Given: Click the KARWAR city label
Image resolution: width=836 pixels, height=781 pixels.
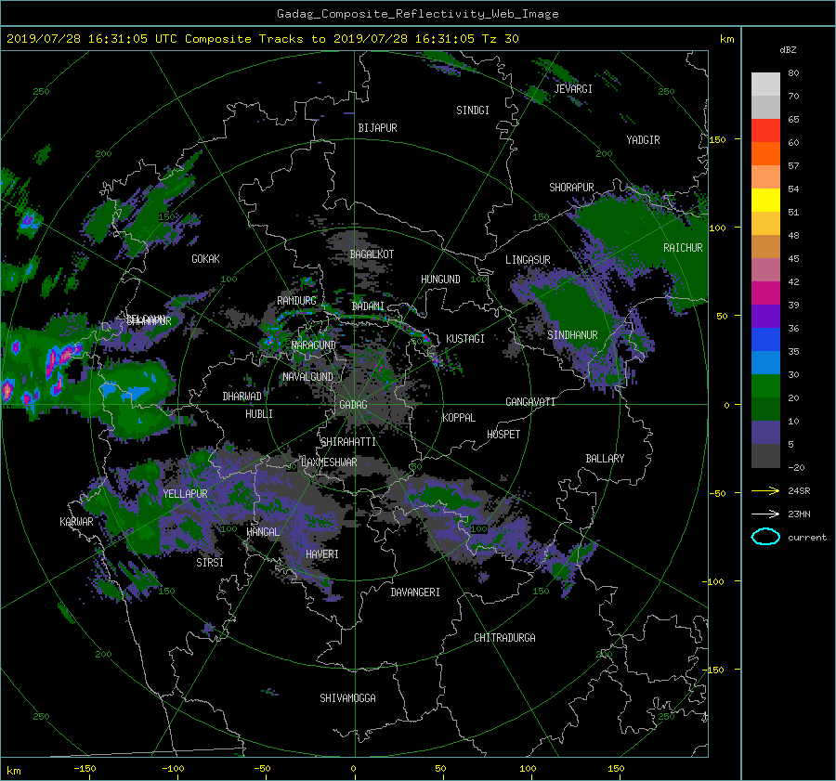Looking at the screenshot, I should [76, 521].
